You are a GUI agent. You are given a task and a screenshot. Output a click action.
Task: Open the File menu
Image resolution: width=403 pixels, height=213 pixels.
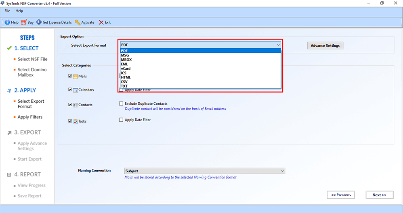click(7, 11)
